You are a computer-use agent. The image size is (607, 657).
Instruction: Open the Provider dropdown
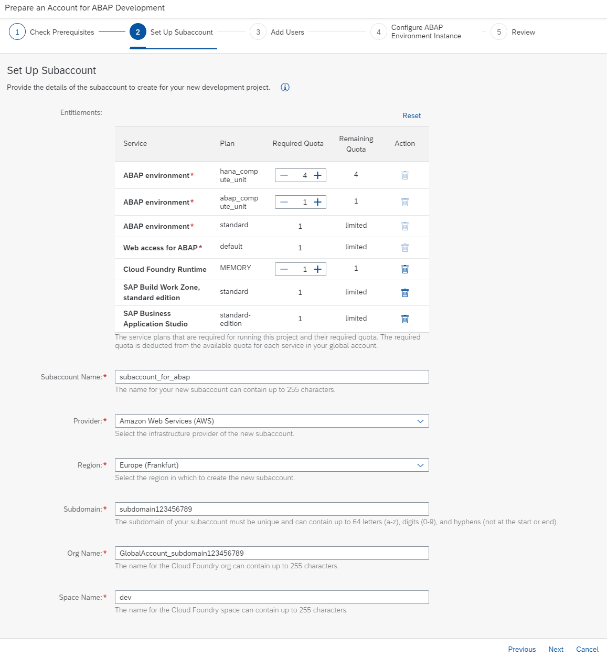click(272, 421)
